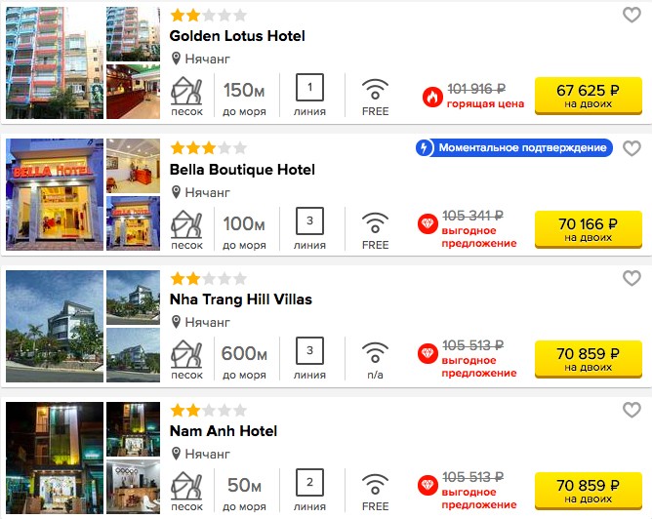Open Nam Anh Hotel title link
The width and height of the screenshot is (652, 519).
[224, 431]
